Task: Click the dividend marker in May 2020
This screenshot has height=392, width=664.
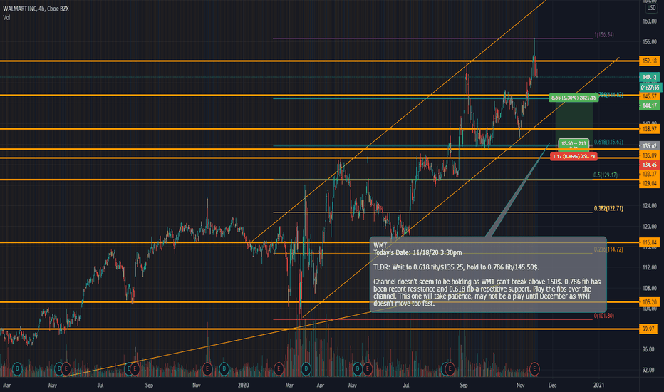Action: [358, 369]
